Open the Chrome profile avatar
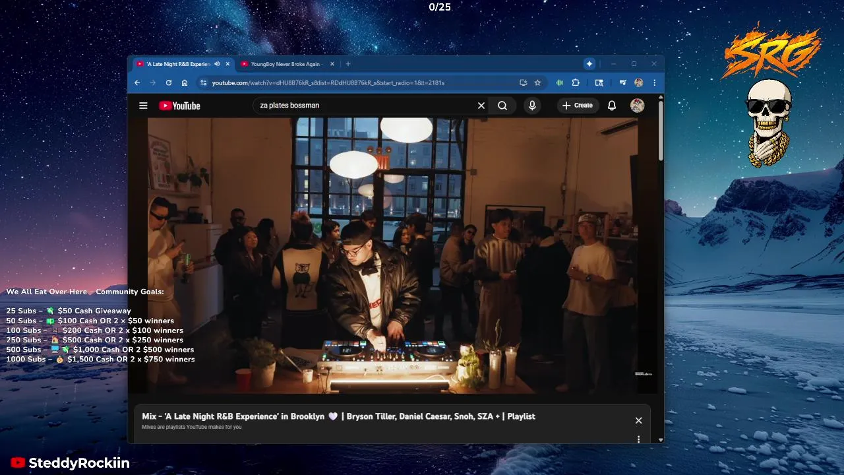The width and height of the screenshot is (844, 475). (x=638, y=82)
